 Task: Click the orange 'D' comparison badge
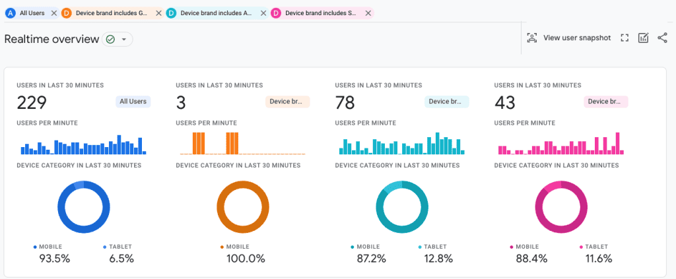67,13
